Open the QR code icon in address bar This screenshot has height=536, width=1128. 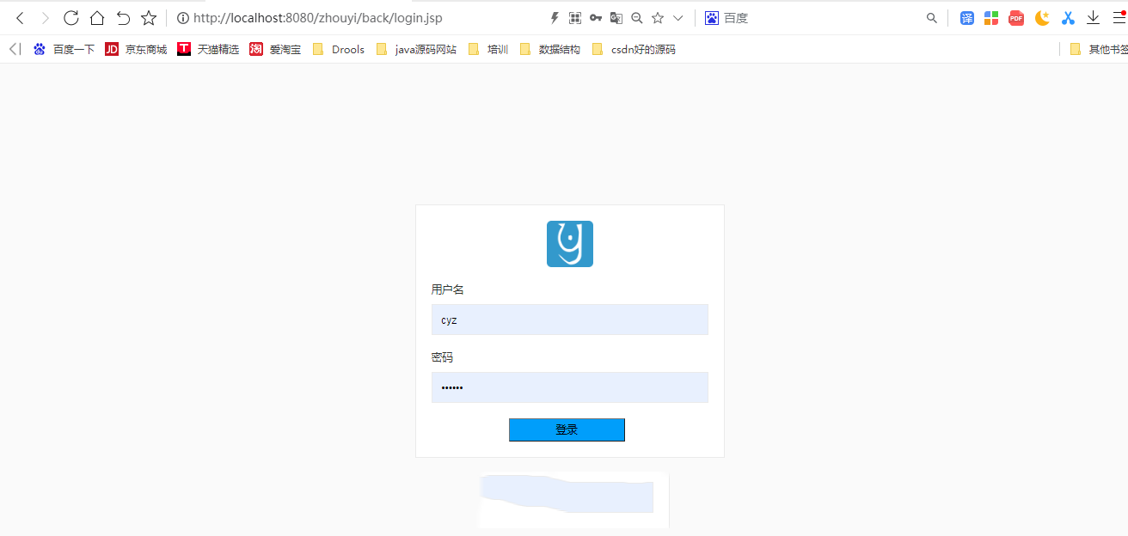575,18
